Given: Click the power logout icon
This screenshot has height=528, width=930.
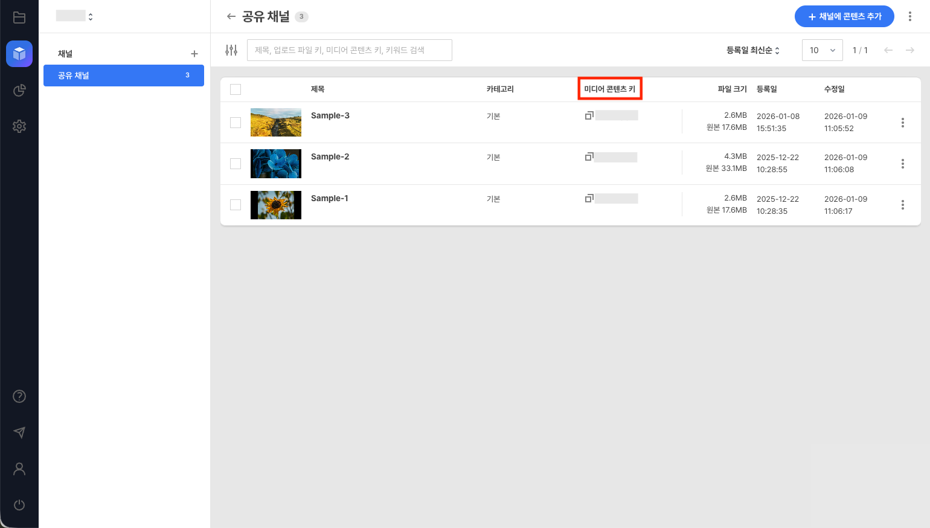Looking at the screenshot, I should [19, 505].
